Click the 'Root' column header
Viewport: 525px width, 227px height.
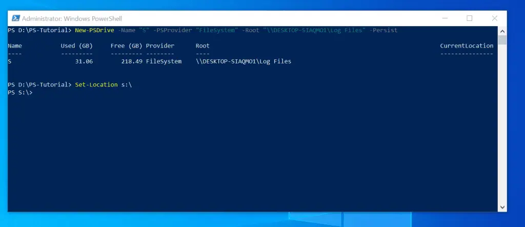pyautogui.click(x=203, y=46)
